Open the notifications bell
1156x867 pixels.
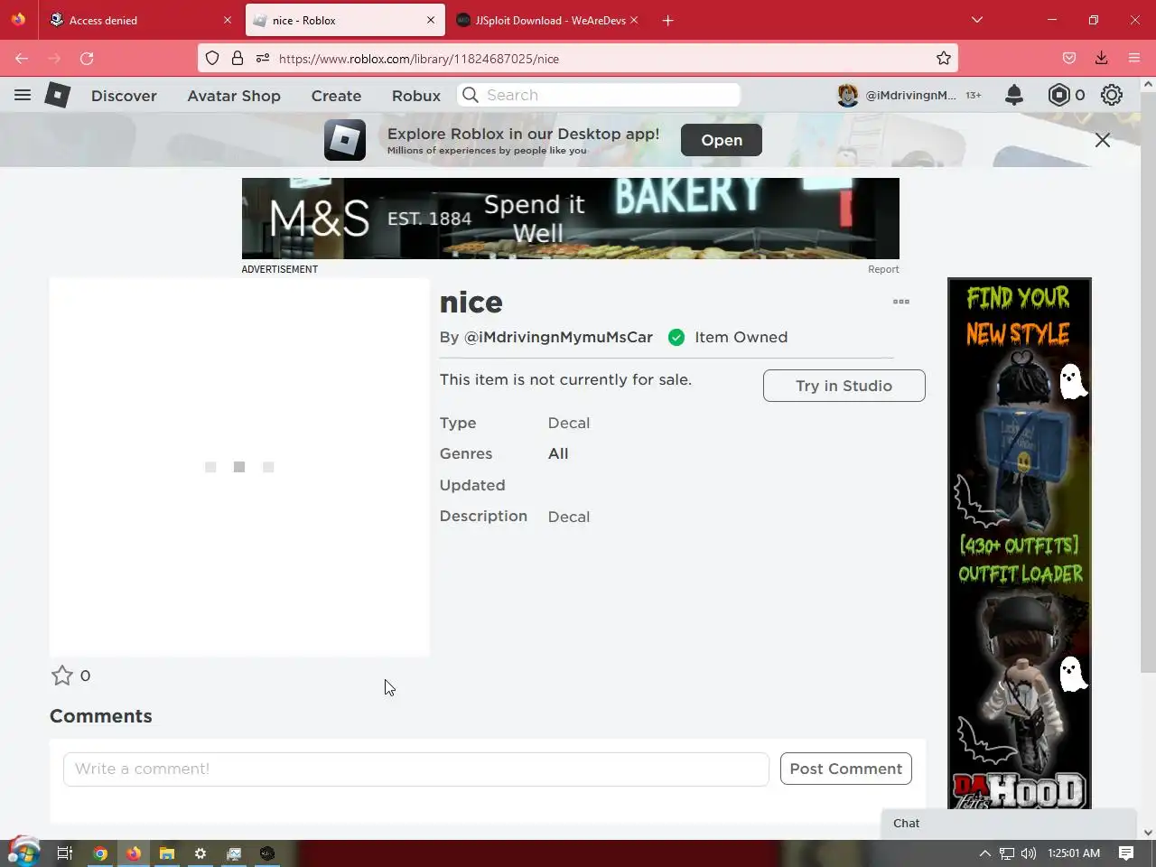point(1014,95)
